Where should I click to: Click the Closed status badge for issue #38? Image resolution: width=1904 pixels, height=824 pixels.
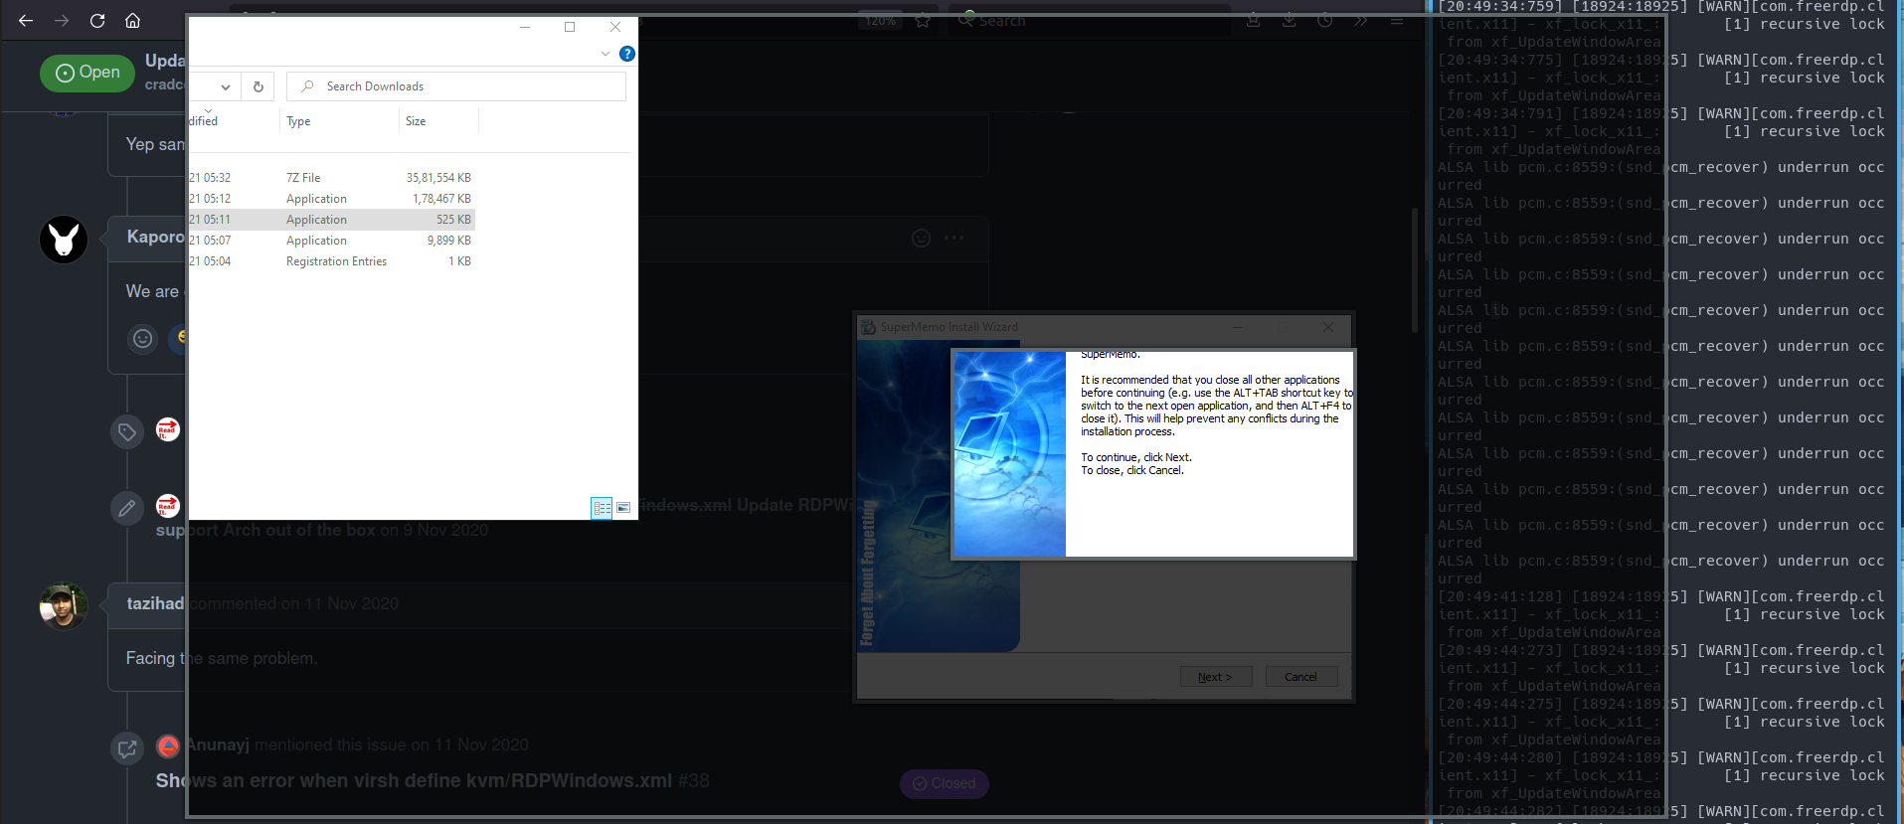coord(944,783)
